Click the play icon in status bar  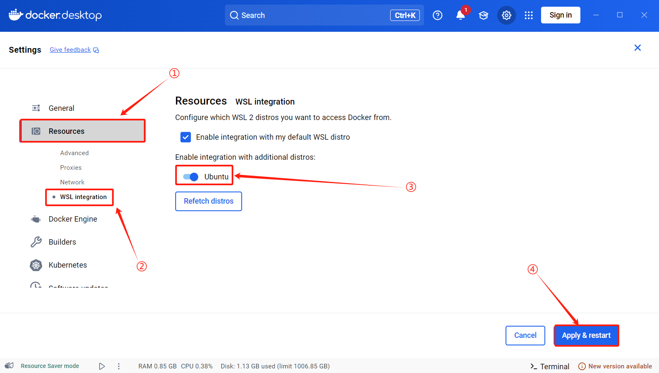102,366
